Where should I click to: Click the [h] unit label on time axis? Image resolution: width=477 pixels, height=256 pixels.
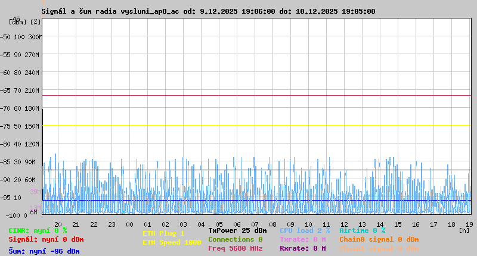[464, 229]
